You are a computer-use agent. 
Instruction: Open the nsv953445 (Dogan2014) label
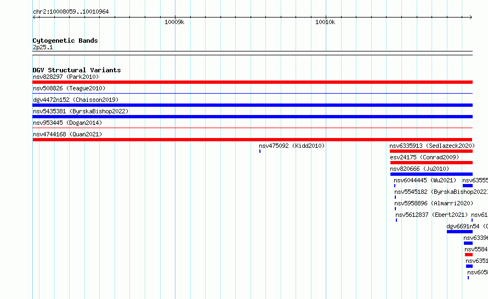(67, 123)
